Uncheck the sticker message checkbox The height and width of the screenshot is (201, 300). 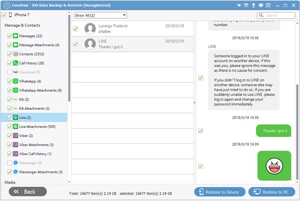click(200, 166)
